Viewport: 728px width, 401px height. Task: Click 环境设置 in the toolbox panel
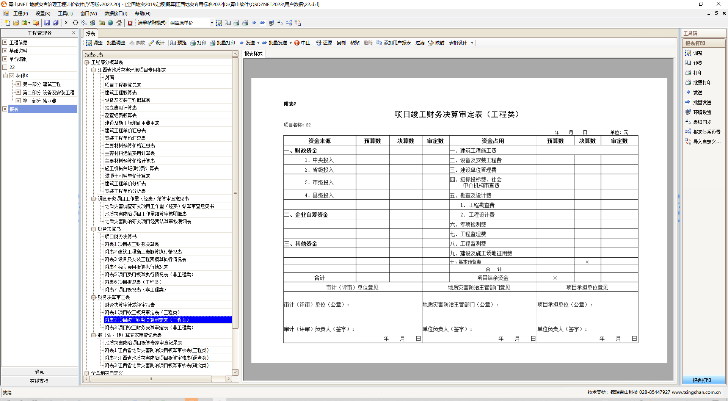tap(702, 112)
